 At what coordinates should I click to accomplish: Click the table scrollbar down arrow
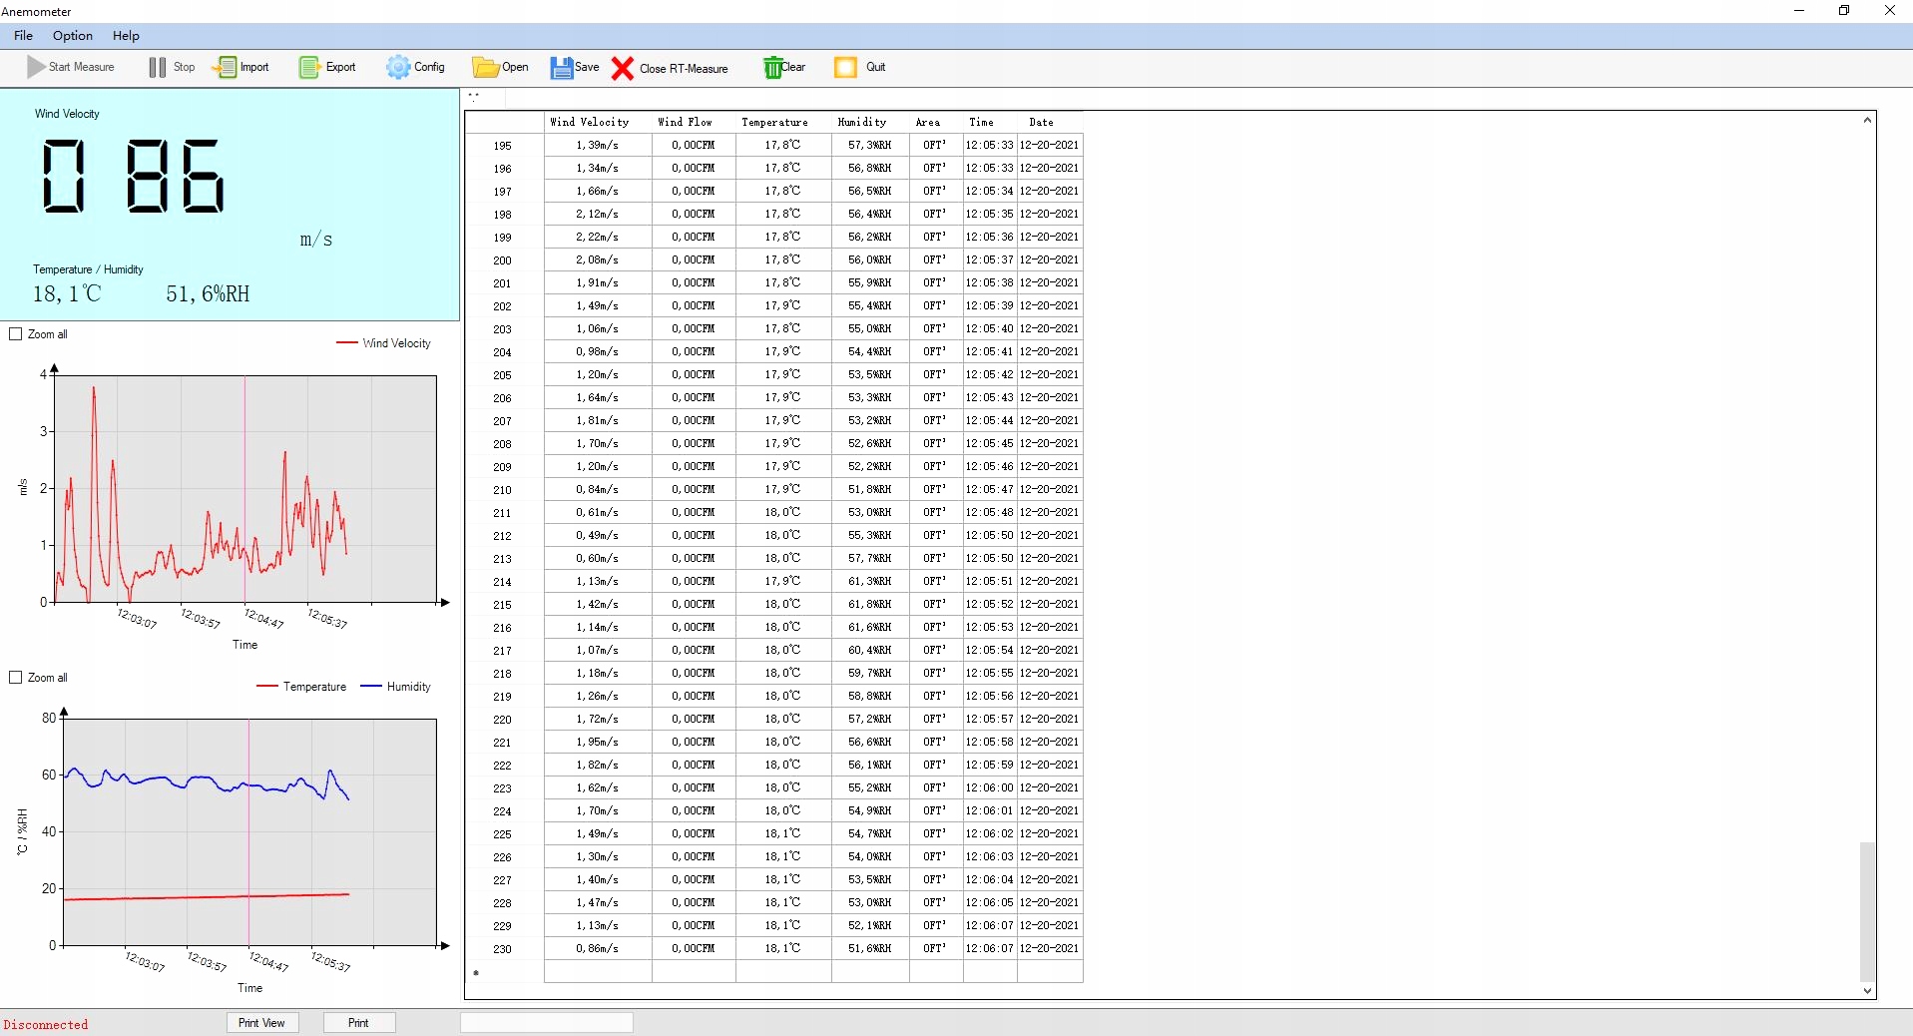(1867, 990)
